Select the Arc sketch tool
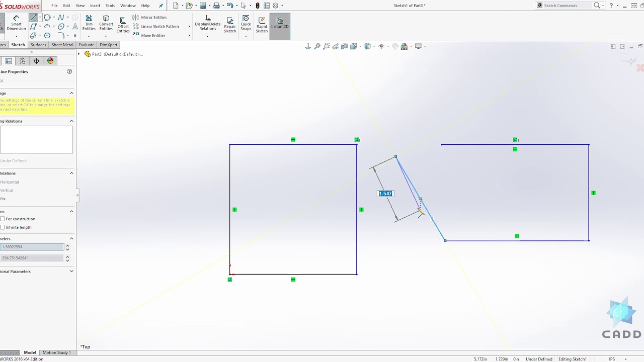This screenshot has width=644, height=362. [47, 27]
